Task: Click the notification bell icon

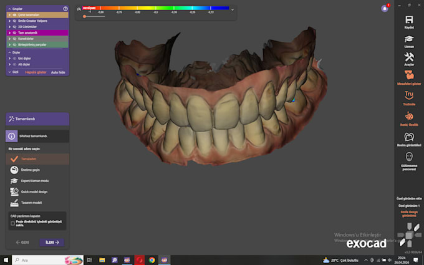Action: pos(385,8)
